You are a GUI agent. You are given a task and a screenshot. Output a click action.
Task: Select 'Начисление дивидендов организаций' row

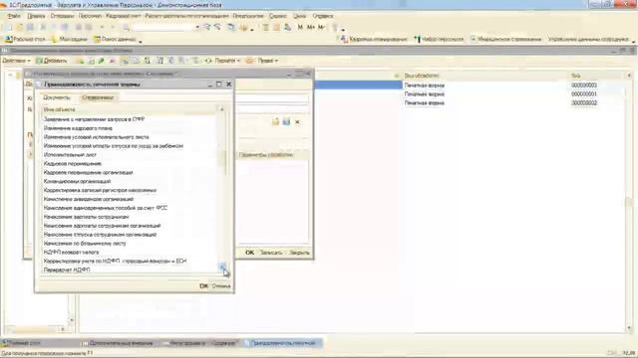(x=129, y=199)
